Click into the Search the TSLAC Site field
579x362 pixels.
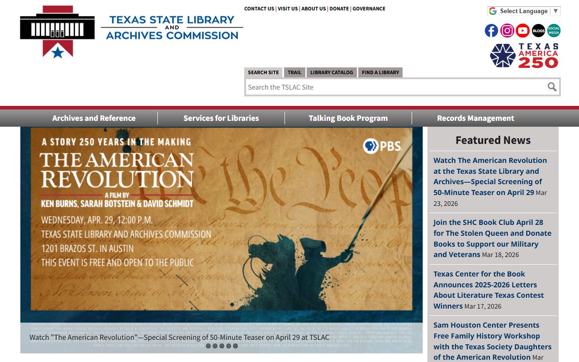point(396,87)
